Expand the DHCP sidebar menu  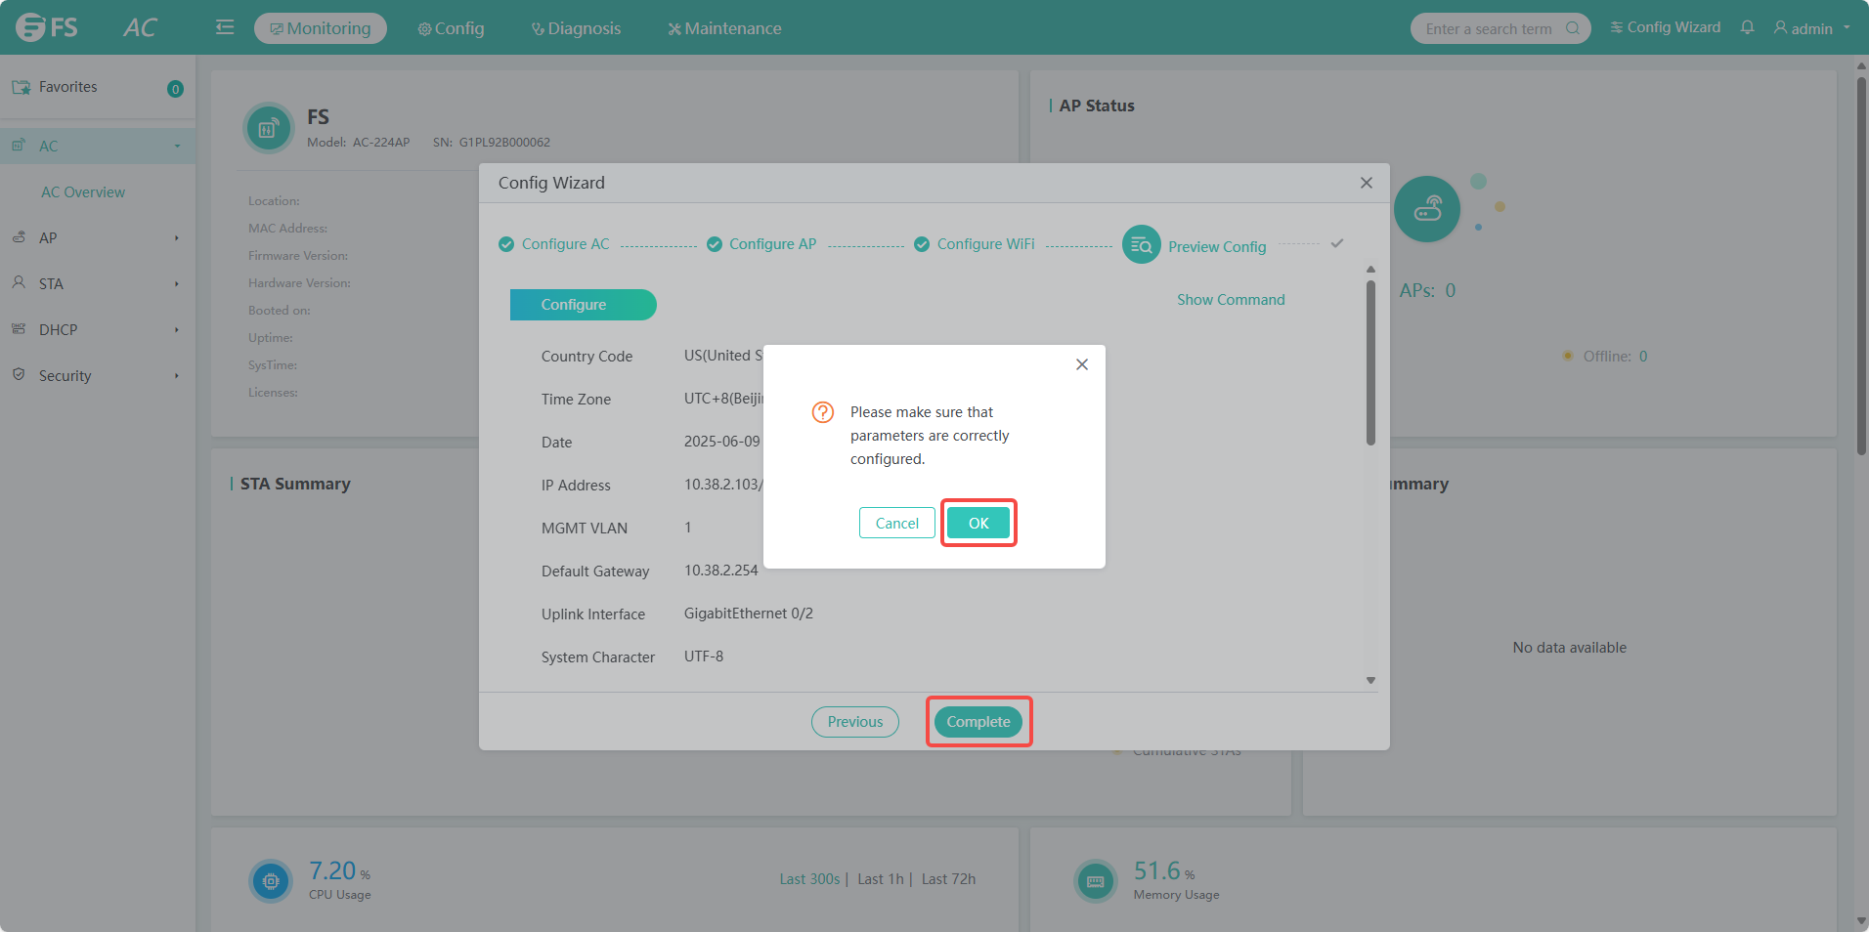click(98, 329)
